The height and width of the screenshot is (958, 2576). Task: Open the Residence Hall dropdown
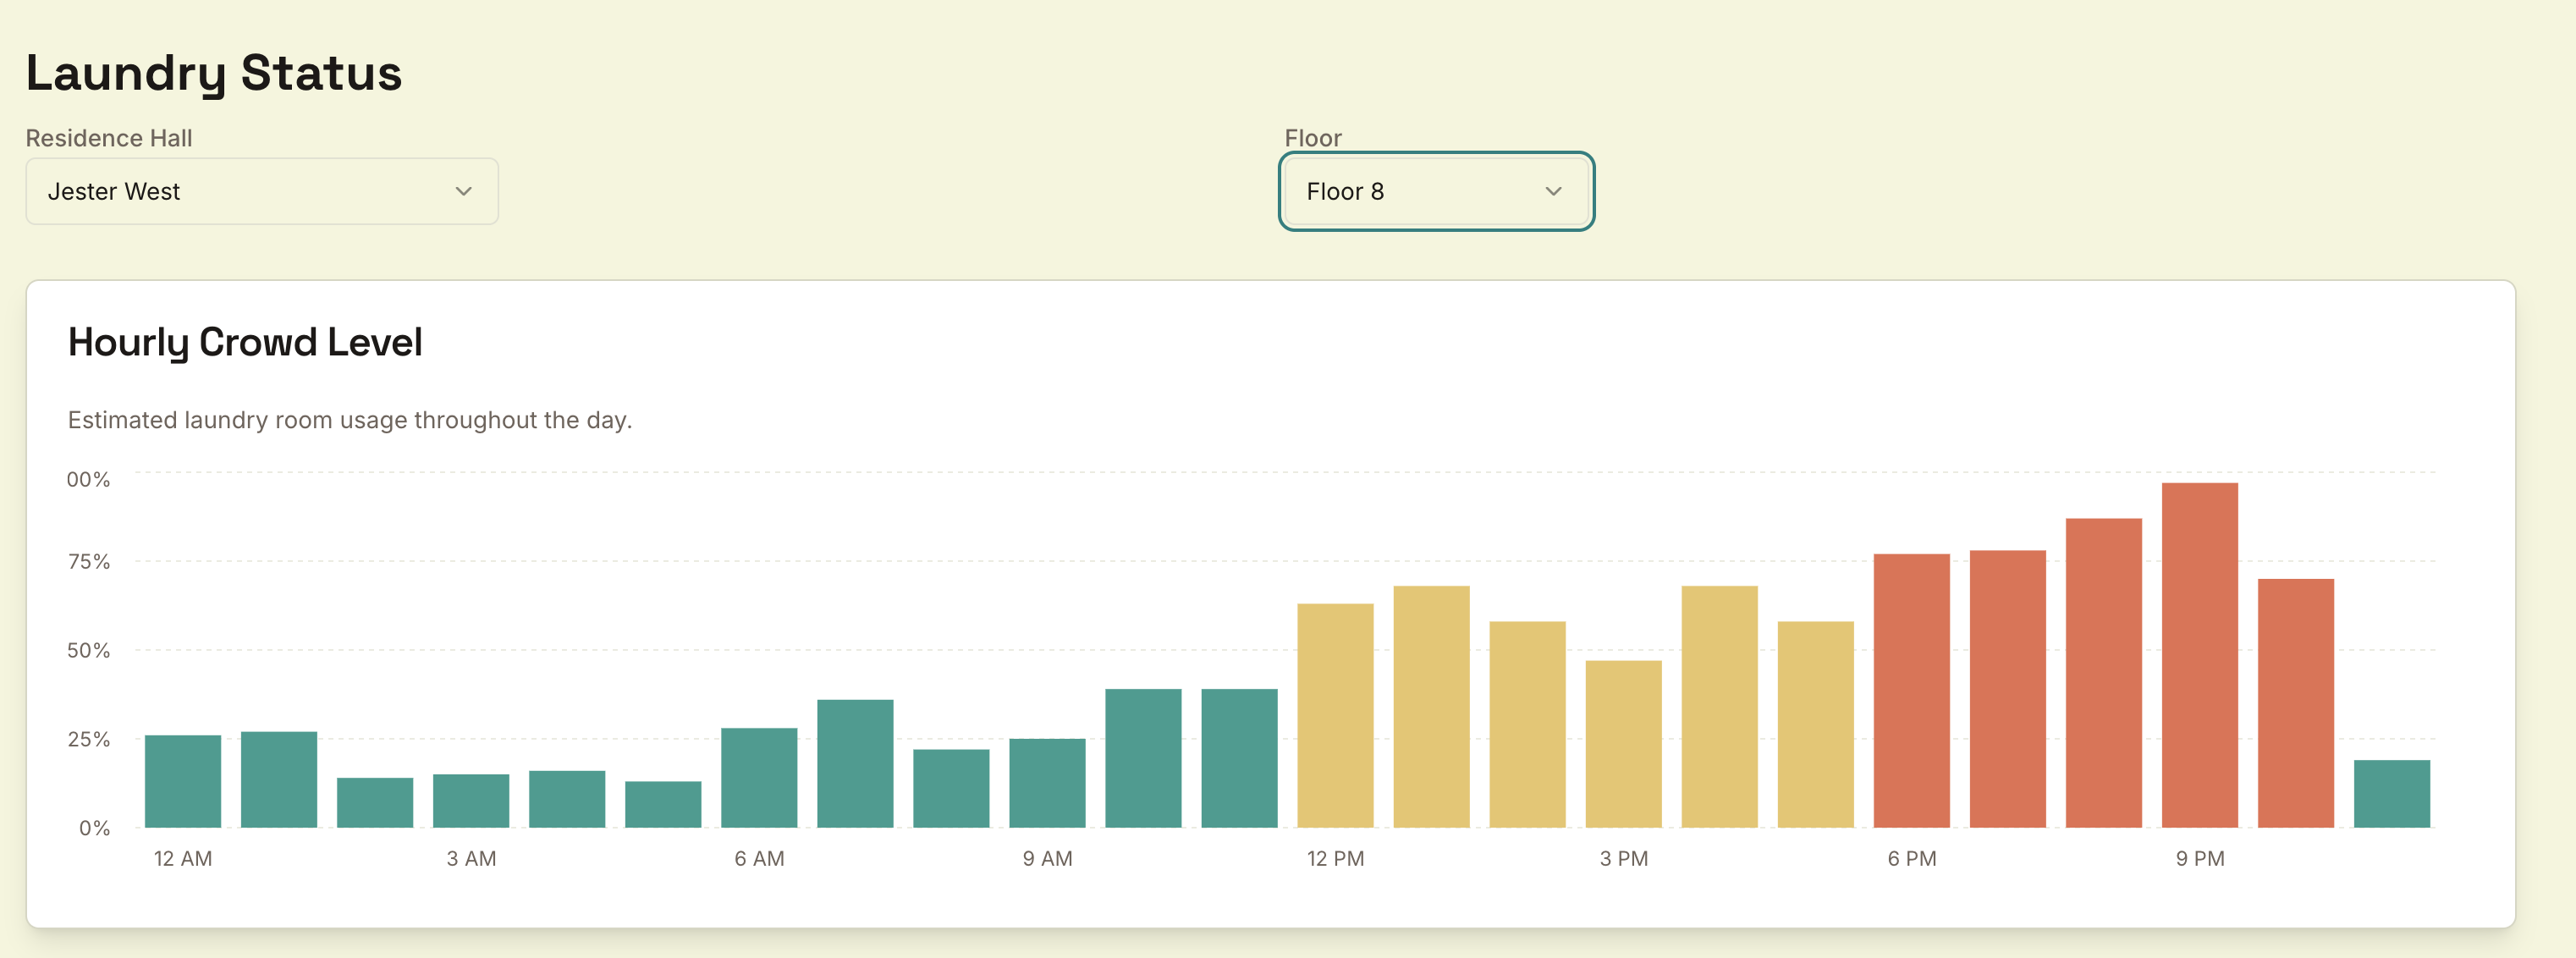click(261, 191)
